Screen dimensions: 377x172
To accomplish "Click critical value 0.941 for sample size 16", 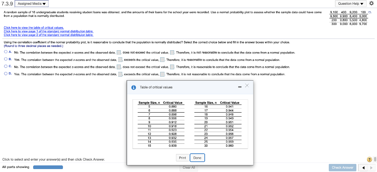I will pos(230,107).
